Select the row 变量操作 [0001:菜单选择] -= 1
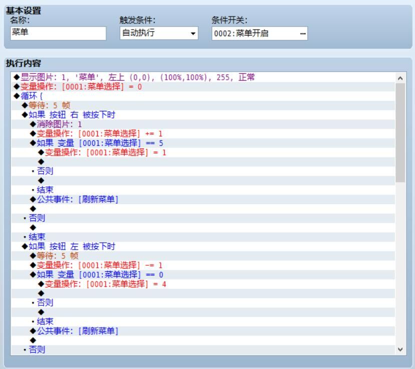 [203, 265]
